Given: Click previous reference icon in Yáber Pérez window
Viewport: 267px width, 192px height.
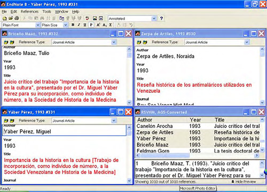Looking at the screenshot, I should coord(6,121).
